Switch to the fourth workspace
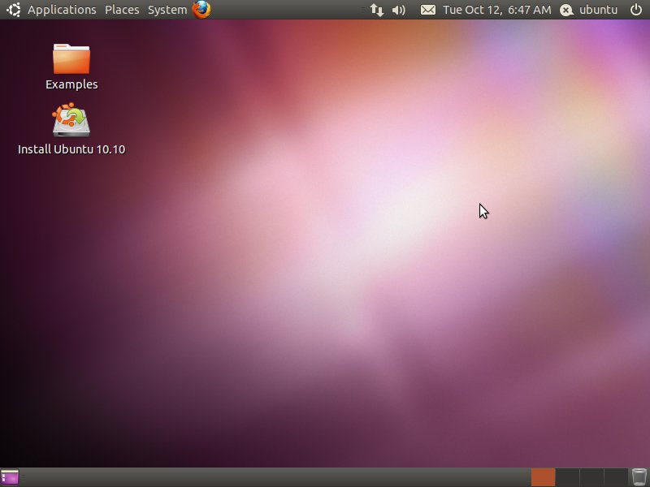The width and height of the screenshot is (650, 487). (x=616, y=477)
